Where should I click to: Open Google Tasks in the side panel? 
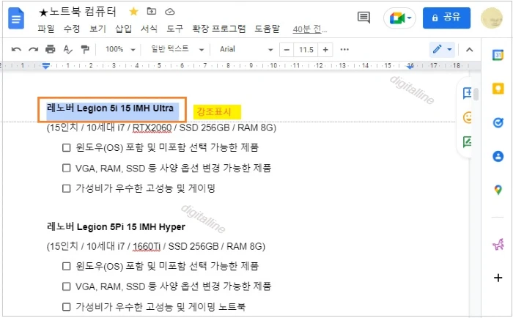click(x=498, y=122)
